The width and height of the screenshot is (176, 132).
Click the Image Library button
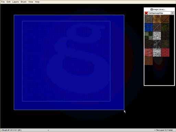point(158,9)
